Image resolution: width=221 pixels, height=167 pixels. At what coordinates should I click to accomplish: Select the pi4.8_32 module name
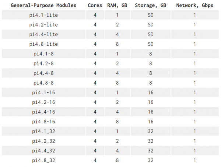(43, 160)
